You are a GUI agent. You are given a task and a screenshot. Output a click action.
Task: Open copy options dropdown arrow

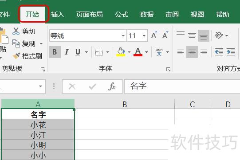(x=41, y=44)
